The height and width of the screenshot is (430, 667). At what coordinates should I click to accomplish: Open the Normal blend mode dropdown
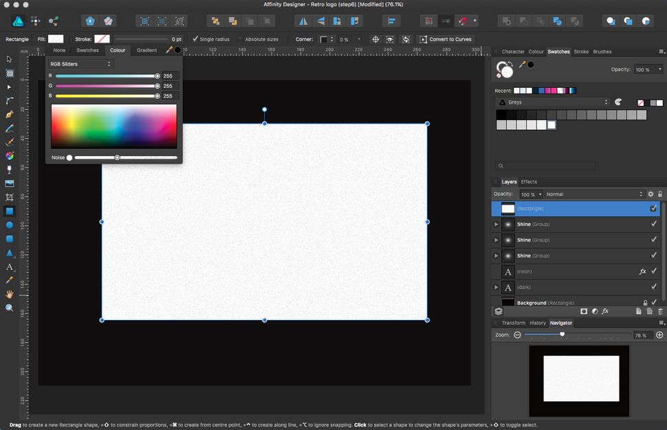595,194
